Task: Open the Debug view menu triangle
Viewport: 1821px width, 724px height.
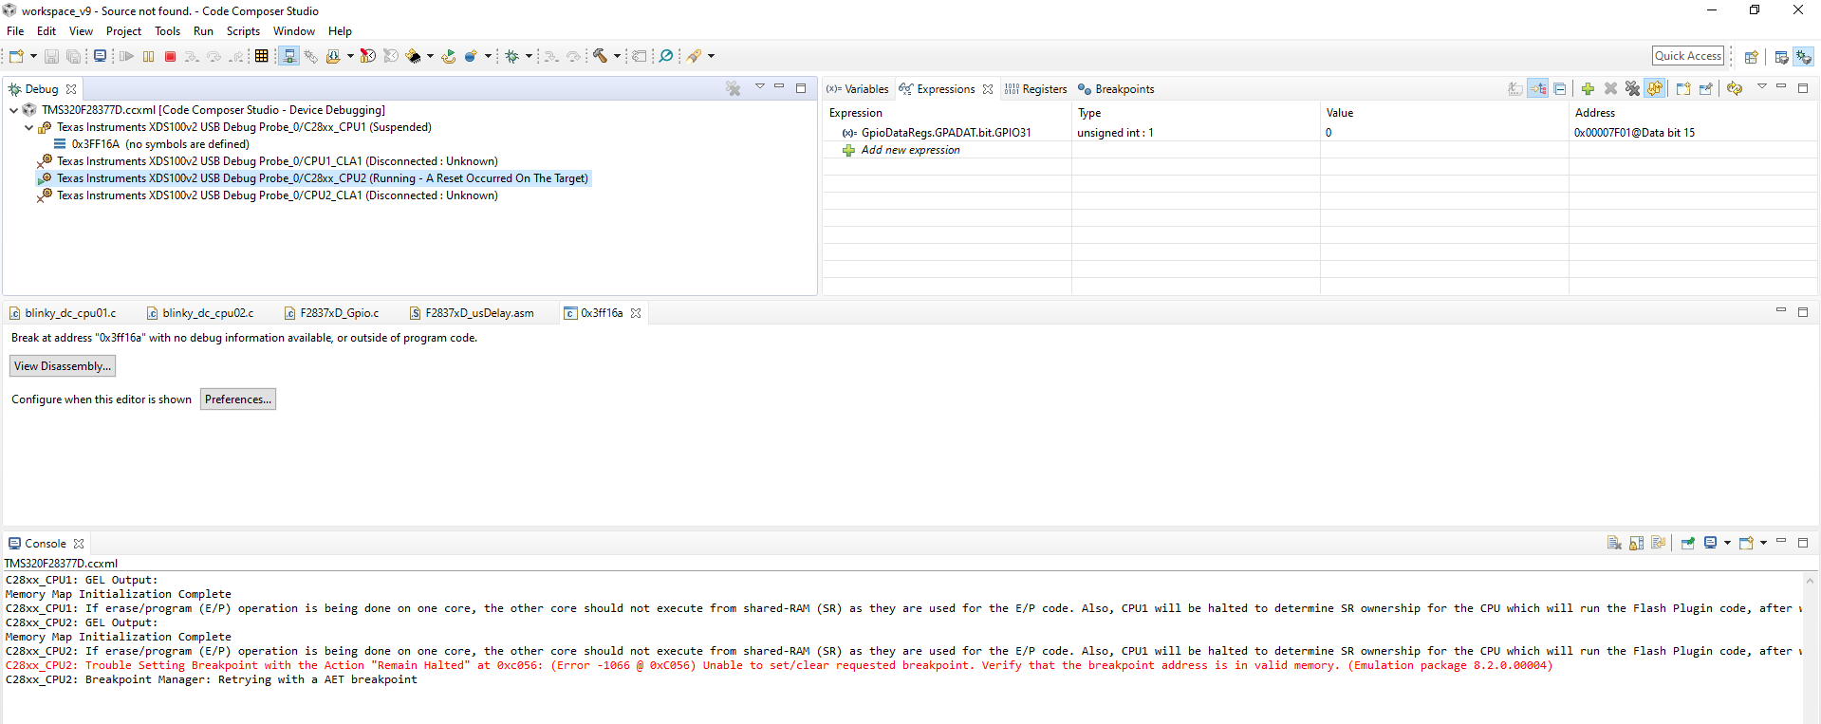Action: [760, 87]
